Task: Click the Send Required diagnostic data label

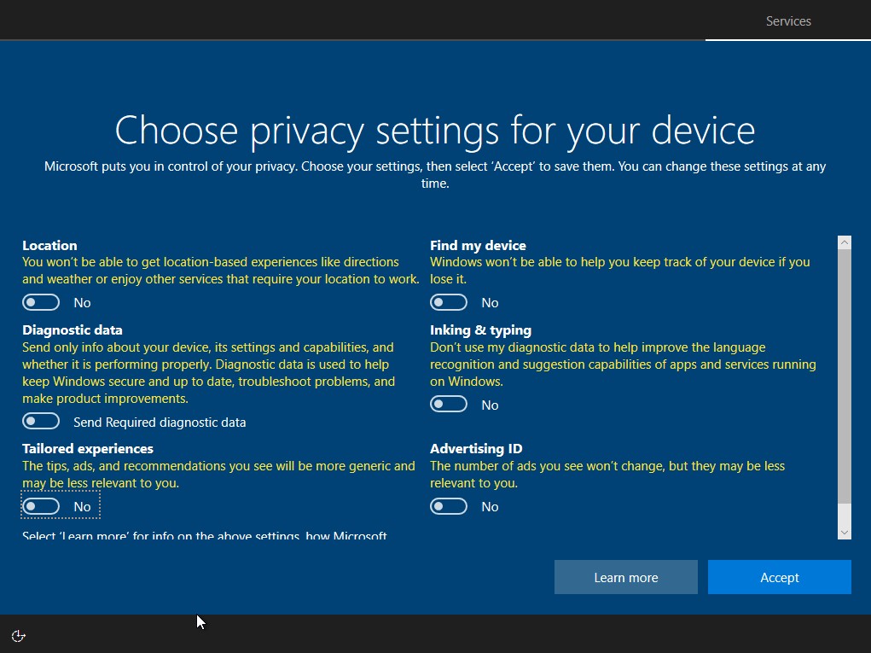Action: tap(160, 422)
